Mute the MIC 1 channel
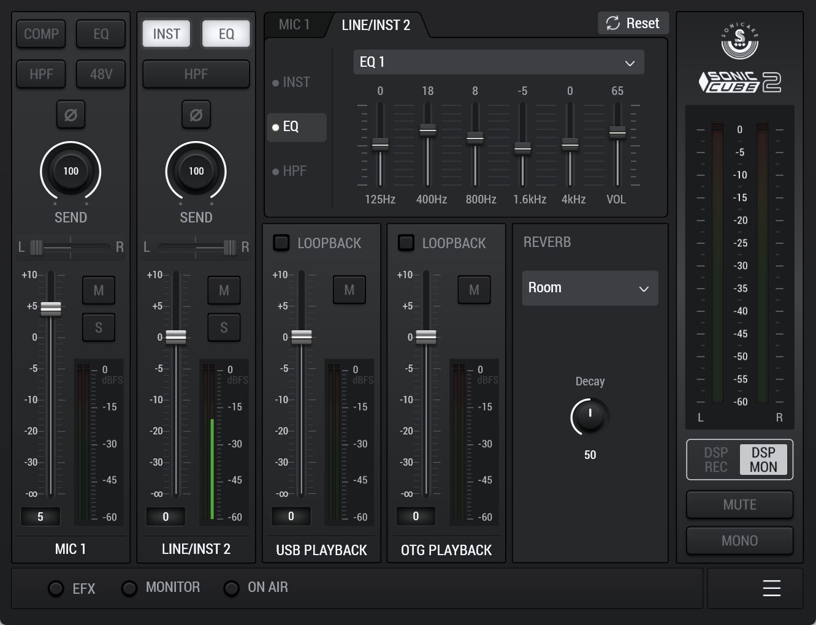This screenshot has width=816, height=625. (x=99, y=290)
